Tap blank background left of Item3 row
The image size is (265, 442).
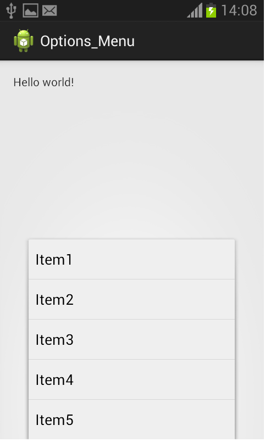pos(14,339)
